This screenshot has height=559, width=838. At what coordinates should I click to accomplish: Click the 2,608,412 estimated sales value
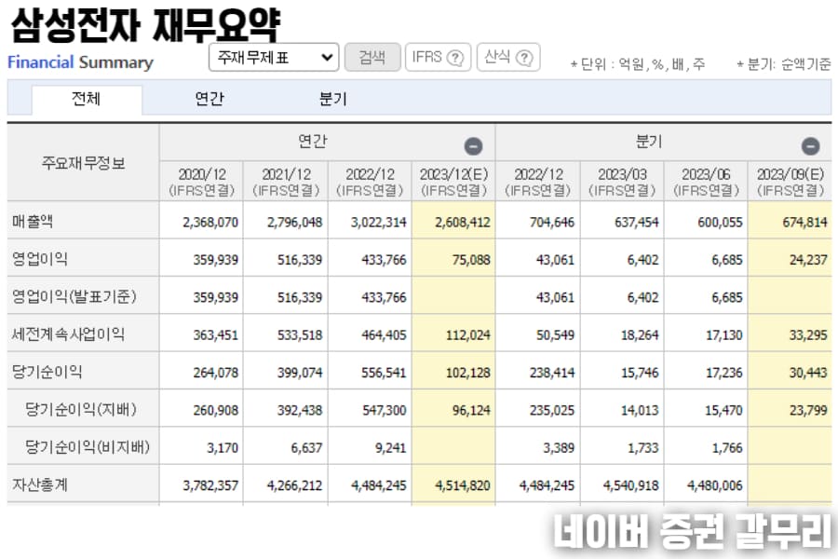point(463,222)
